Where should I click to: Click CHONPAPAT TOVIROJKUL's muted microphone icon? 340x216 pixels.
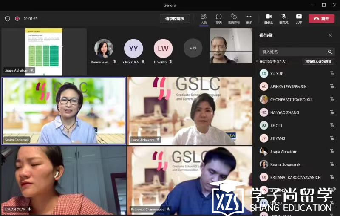[332, 100]
